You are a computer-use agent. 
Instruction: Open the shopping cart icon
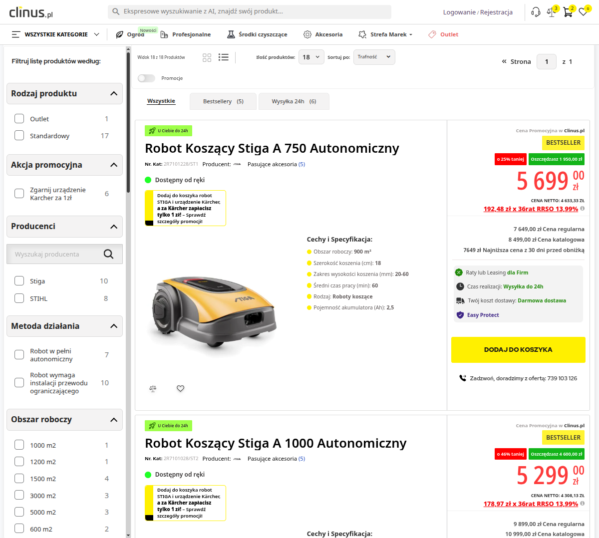pos(567,12)
